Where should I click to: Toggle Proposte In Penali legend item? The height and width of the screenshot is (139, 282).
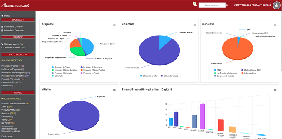tap(90, 73)
